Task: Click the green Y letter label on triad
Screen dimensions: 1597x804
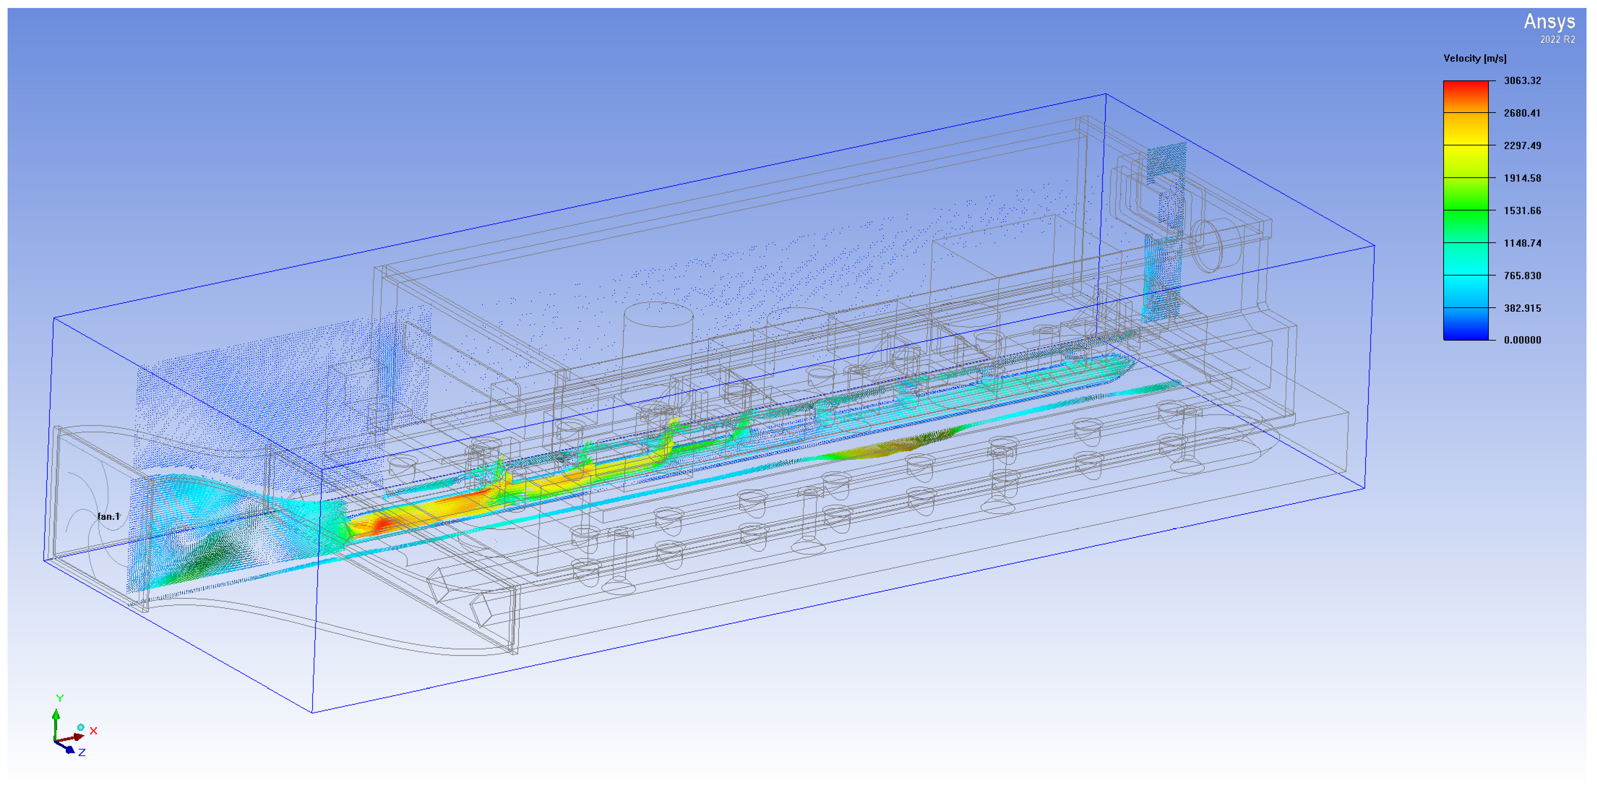Action: point(60,699)
